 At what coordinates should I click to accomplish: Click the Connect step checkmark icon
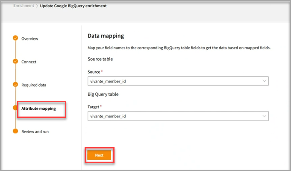coord(15,62)
